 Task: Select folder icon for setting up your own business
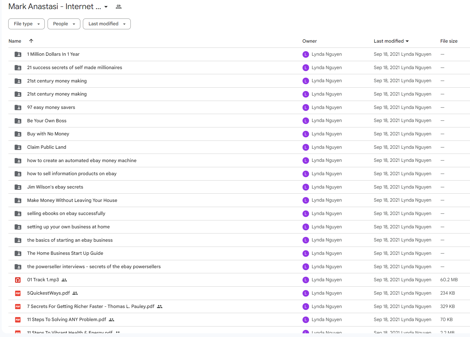point(18,227)
